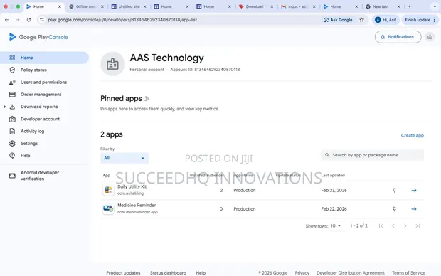441x276 pixels.
Task: Click the Hi, Asif profile button
Action: click(x=386, y=20)
